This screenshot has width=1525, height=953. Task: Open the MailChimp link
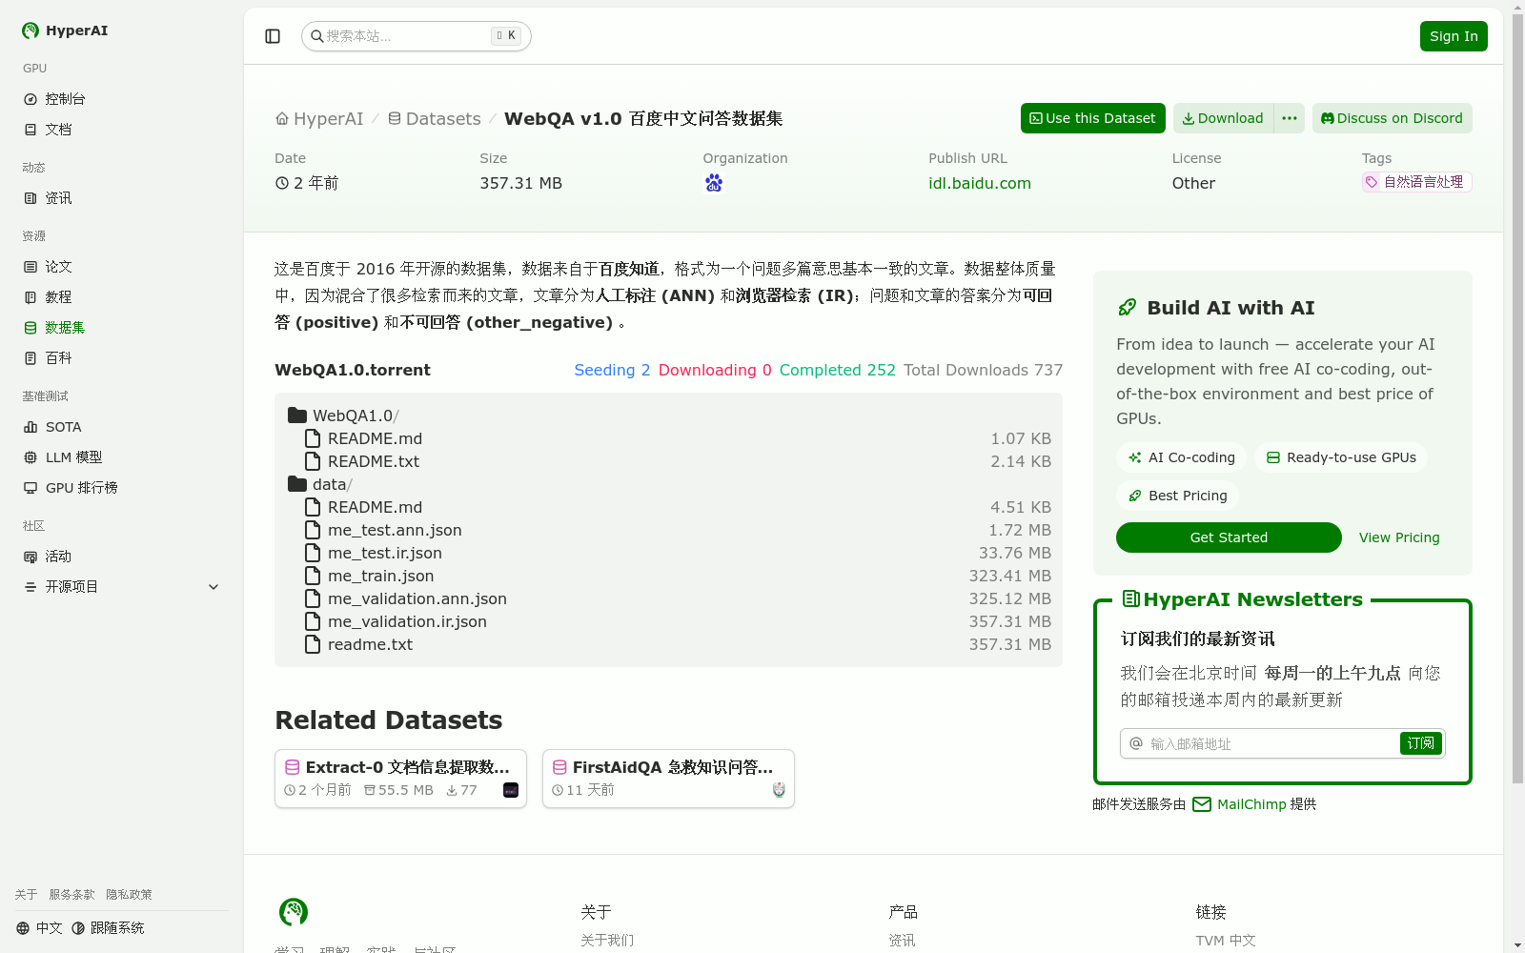tap(1239, 804)
